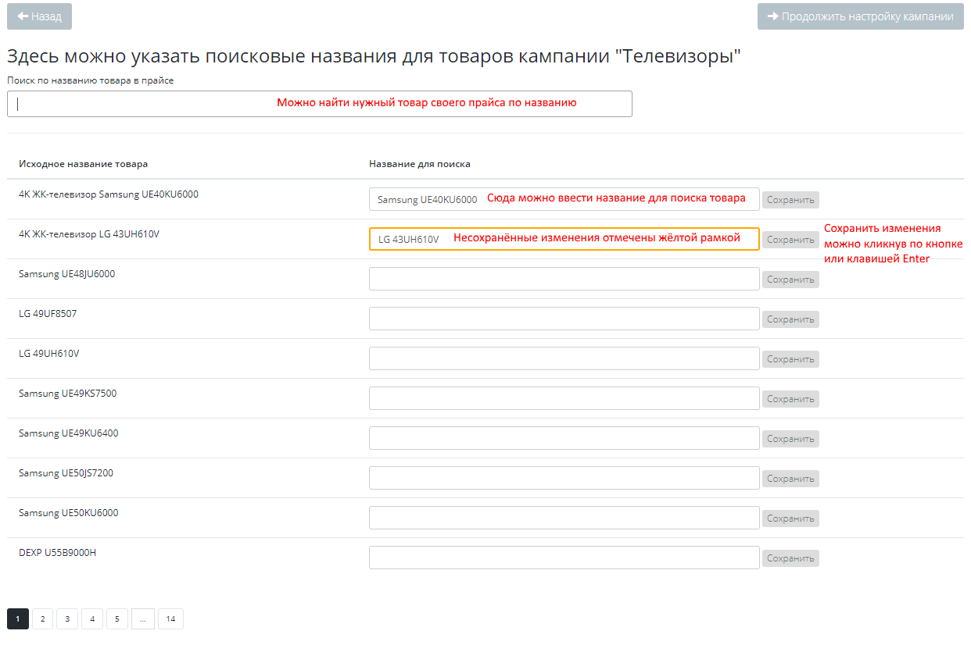The height and width of the screenshot is (645, 971).
Task: Click Сохранить for Samsung UE50JS7200
Action: tap(790, 479)
